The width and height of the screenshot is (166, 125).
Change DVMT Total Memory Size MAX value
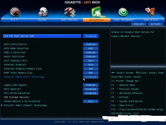[x=91, y=73]
